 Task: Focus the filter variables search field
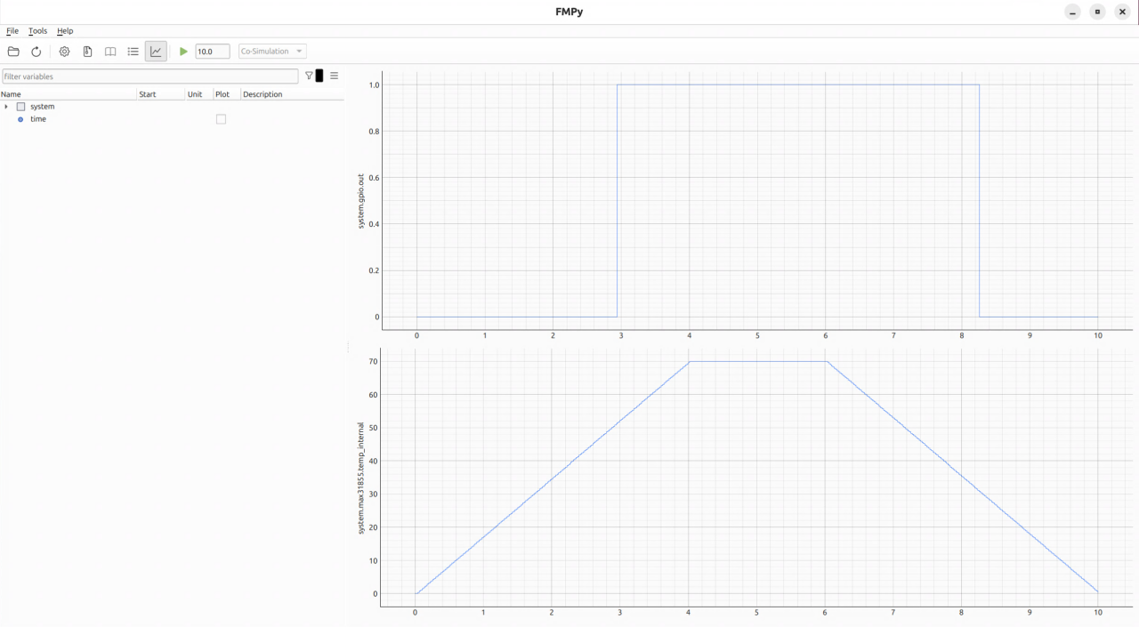click(149, 76)
